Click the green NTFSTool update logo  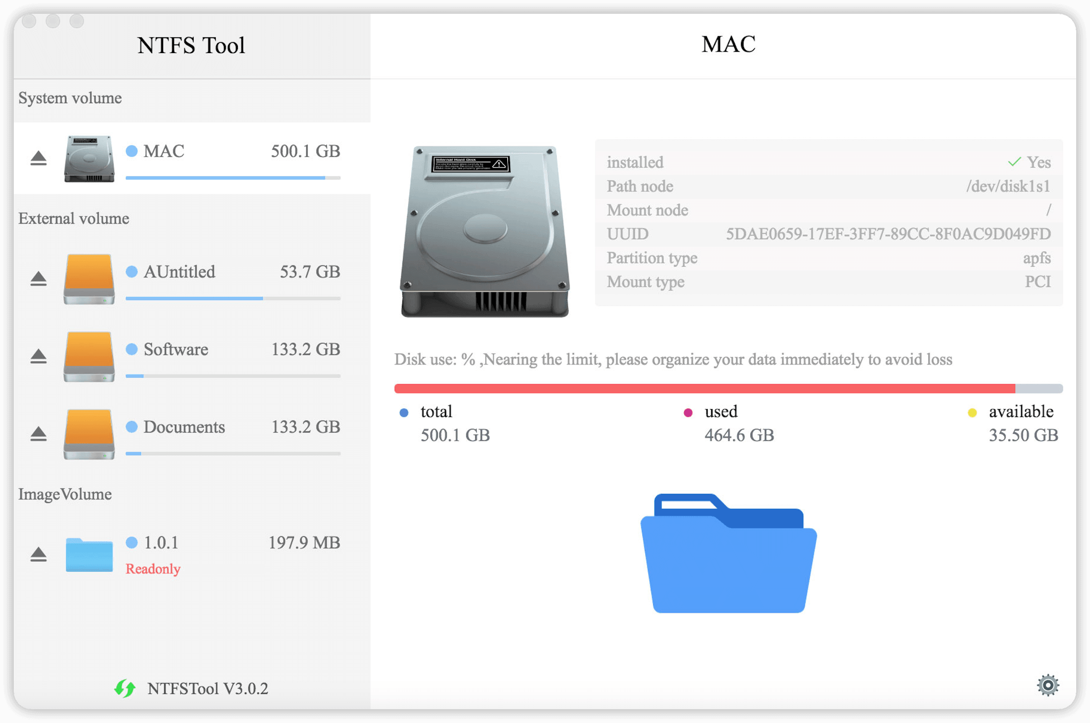[125, 688]
